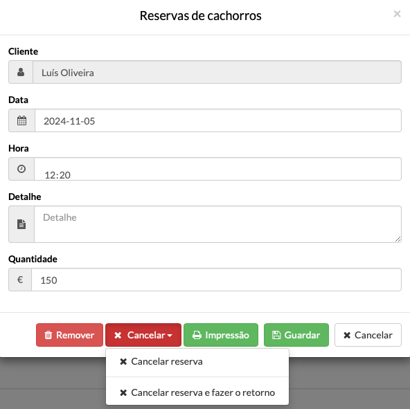Save the reservation with Guardar
Screen dimensions: 410x409
click(296, 335)
